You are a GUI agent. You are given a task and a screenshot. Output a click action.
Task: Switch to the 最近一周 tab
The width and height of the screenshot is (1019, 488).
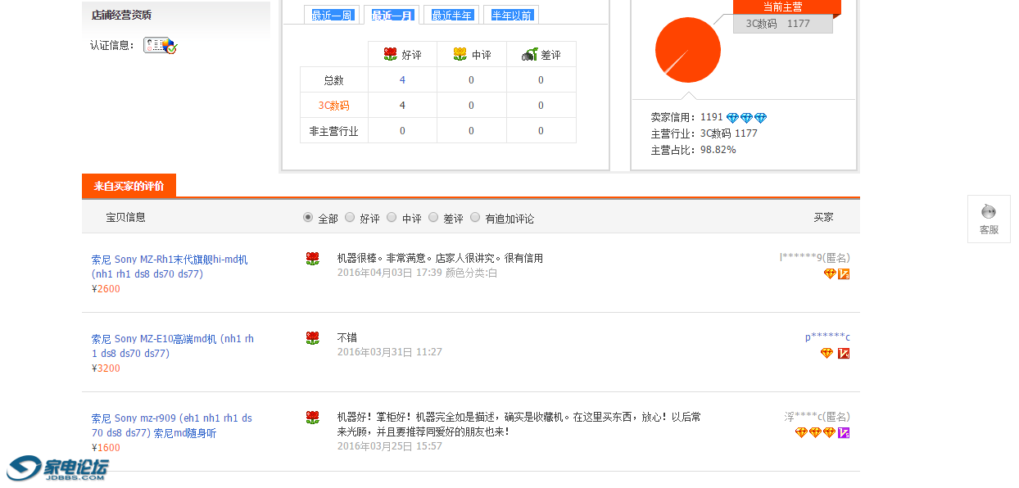(x=332, y=15)
